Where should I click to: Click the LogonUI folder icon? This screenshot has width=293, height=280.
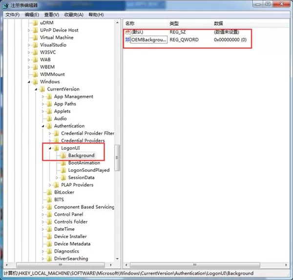57,148
